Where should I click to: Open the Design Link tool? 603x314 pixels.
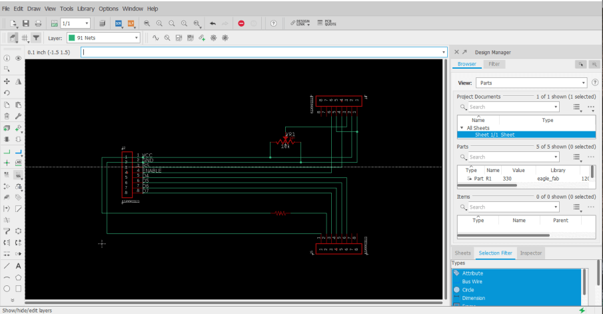click(301, 23)
